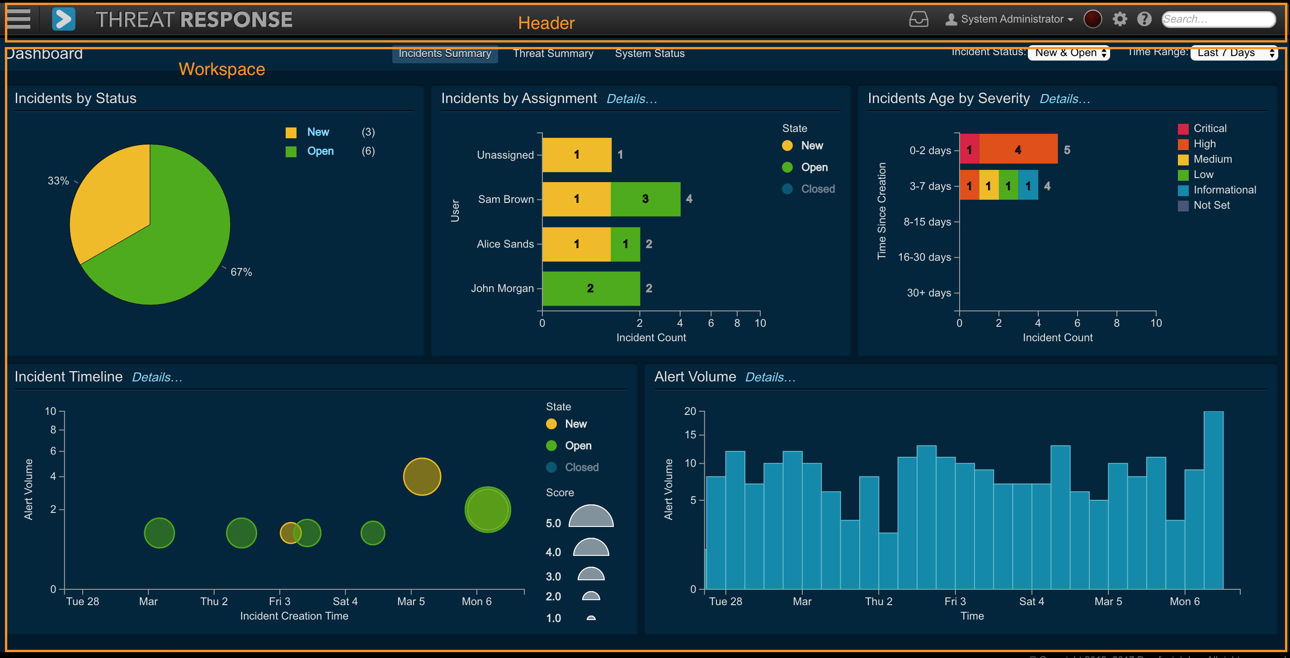Image resolution: width=1290 pixels, height=658 pixels.
Task: Click into the Search input field
Action: 1217,19
